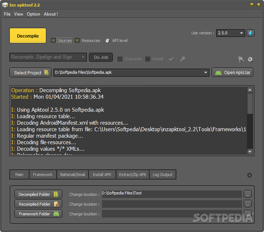Click the log scrollbar thumb
Image resolution: width=264 pixels, height=232 pixels.
[x=250, y=103]
